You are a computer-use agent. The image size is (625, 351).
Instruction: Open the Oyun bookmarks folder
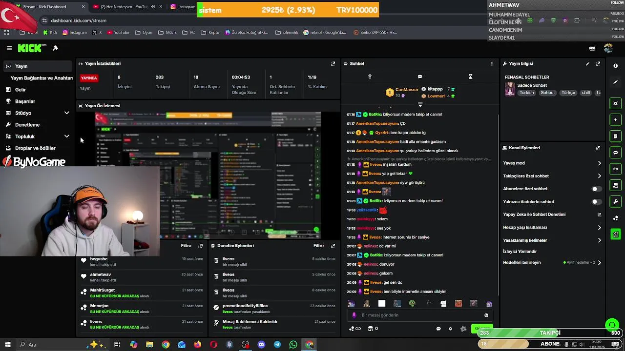pos(144,33)
